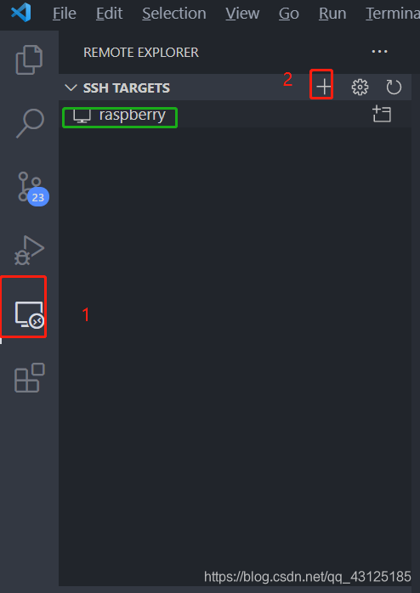Image resolution: width=420 pixels, height=593 pixels.
Task: Open the File menu
Action: click(x=65, y=14)
